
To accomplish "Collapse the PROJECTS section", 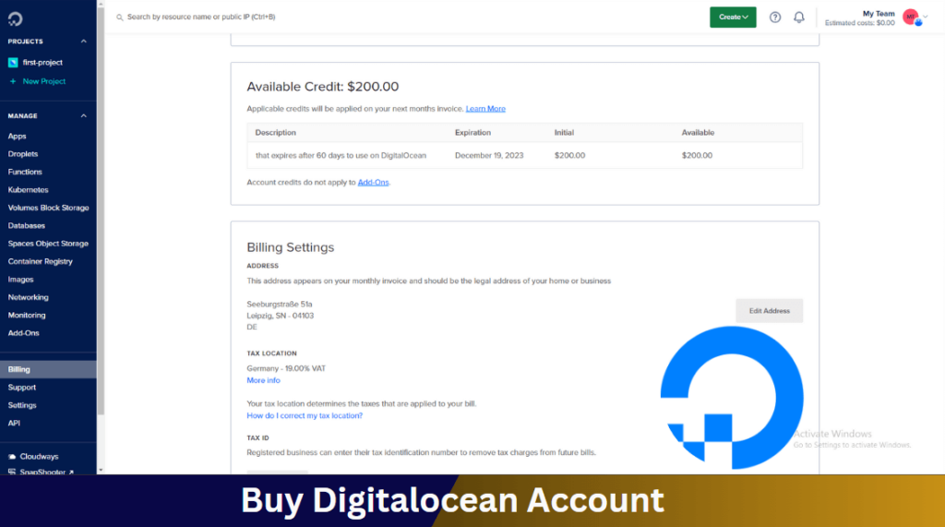I will 84,42.
